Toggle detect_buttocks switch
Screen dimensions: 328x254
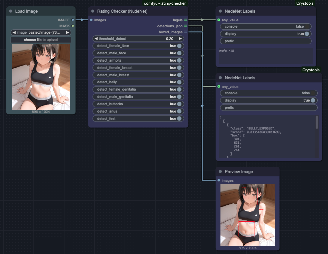(179, 104)
